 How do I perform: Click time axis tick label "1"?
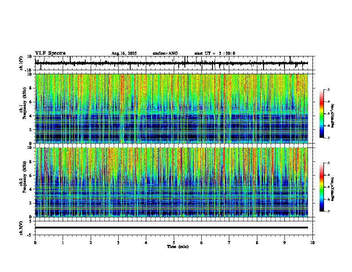tap(63, 243)
